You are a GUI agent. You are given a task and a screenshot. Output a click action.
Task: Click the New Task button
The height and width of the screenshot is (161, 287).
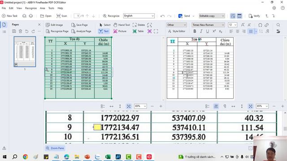[9, 16]
